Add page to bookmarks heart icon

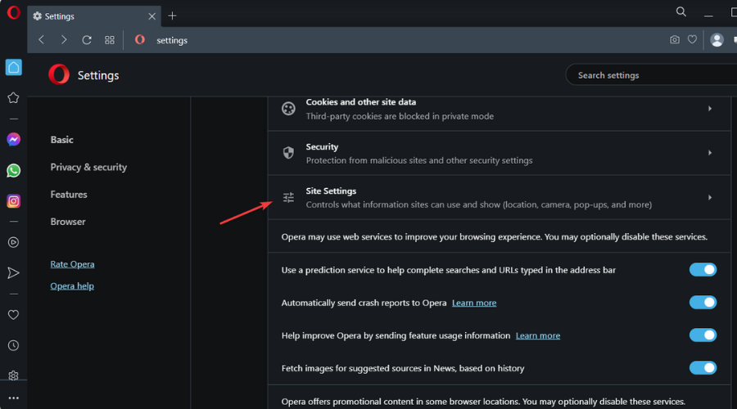point(692,39)
